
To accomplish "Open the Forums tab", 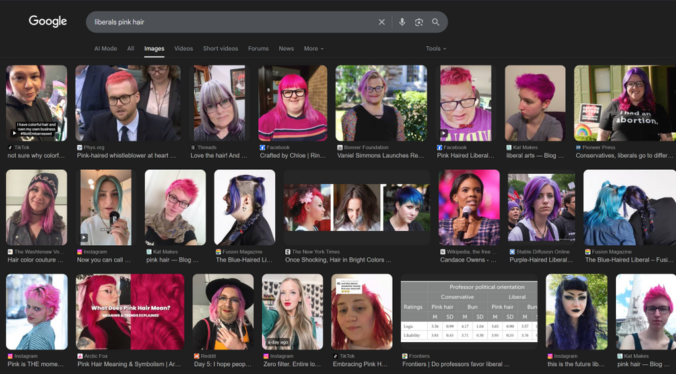I will click(x=258, y=49).
